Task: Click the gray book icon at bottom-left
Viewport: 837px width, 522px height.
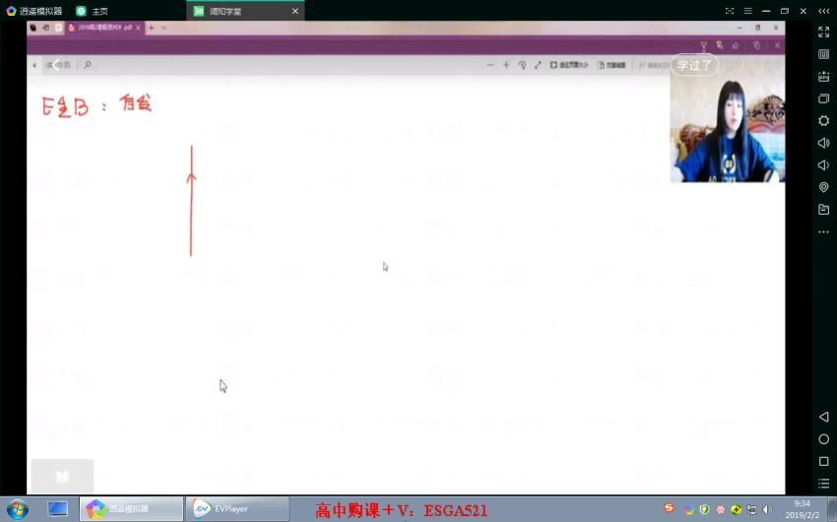Action: [x=62, y=476]
